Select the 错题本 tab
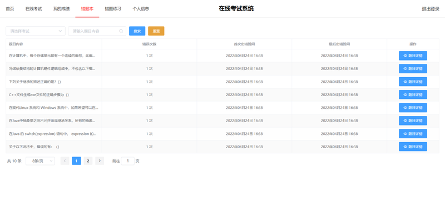This screenshot has height=206, width=445. click(x=87, y=9)
